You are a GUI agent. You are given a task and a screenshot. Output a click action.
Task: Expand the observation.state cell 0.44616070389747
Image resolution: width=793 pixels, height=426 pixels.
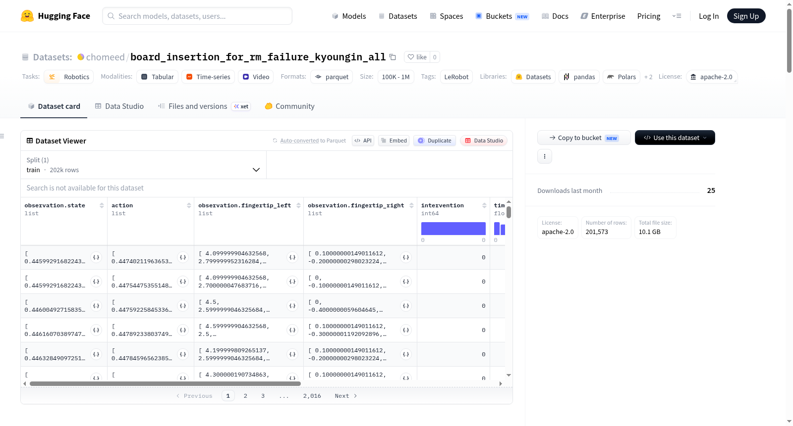tap(96, 330)
